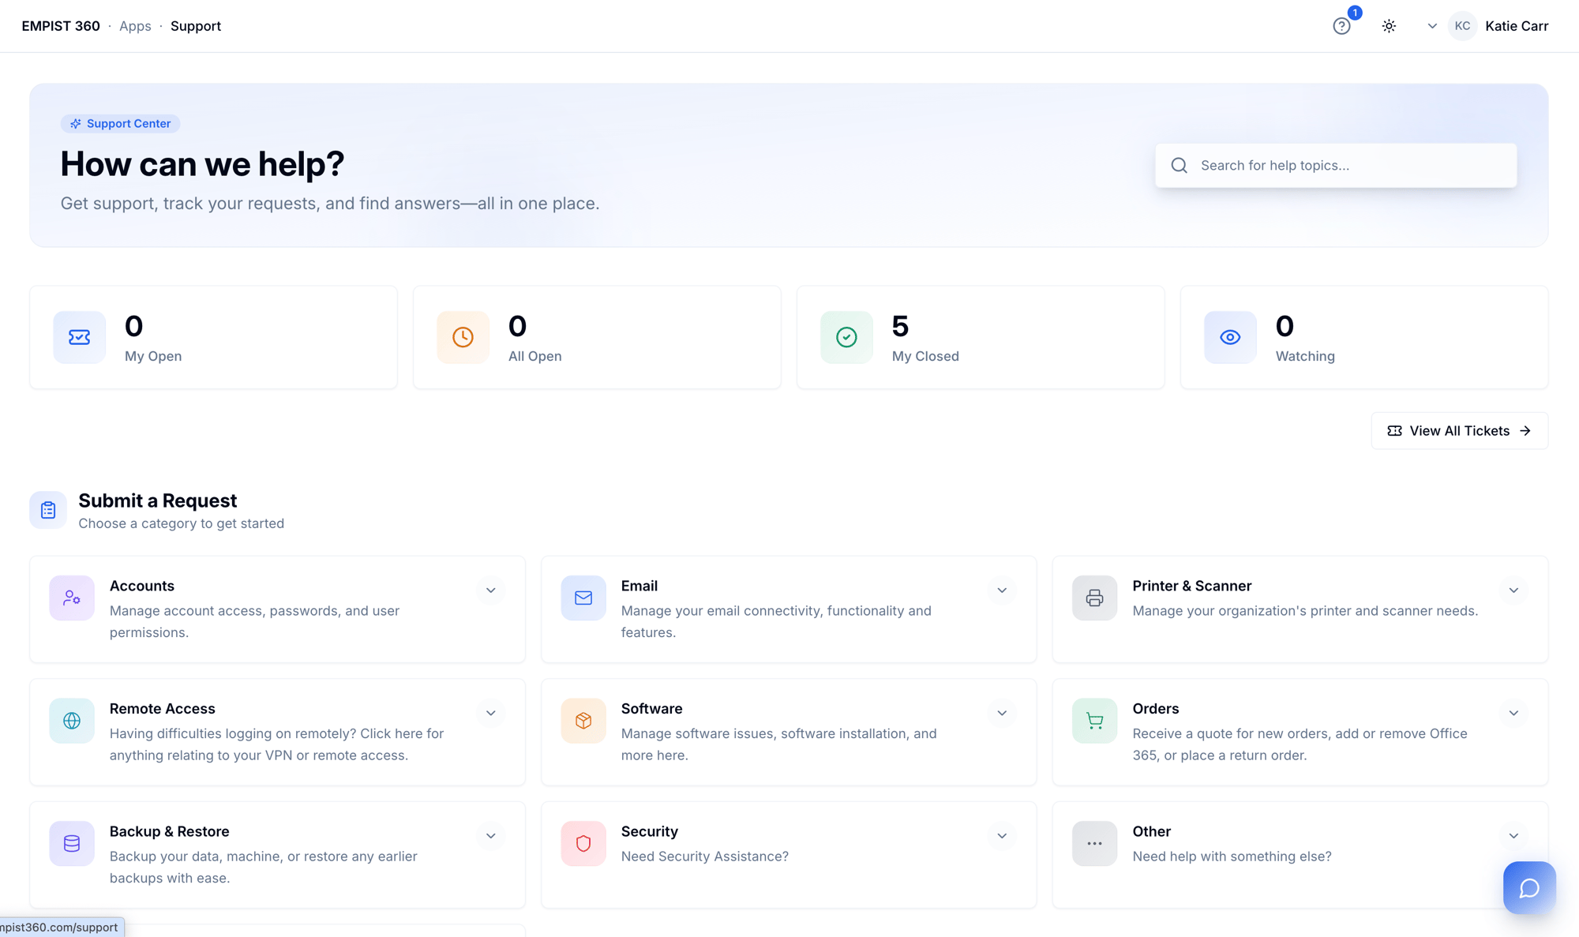Click the Remote Access globe icon
1579x937 pixels.
point(72,721)
